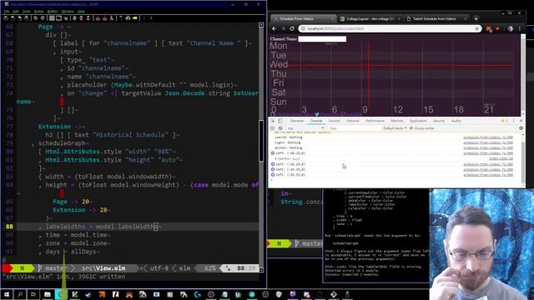Switch to the DevTools Memory tab
This screenshot has height=300, width=534.
[x=397, y=121]
